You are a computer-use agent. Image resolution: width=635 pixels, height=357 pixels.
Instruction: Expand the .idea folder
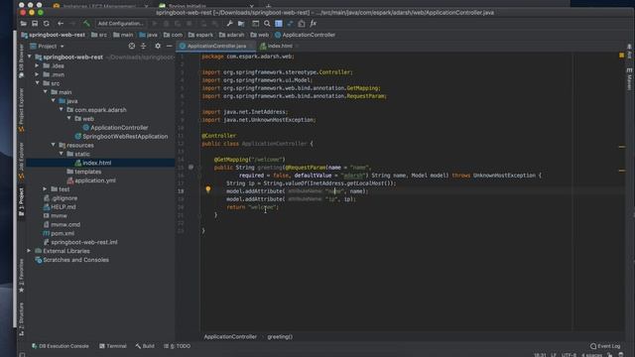coord(37,65)
